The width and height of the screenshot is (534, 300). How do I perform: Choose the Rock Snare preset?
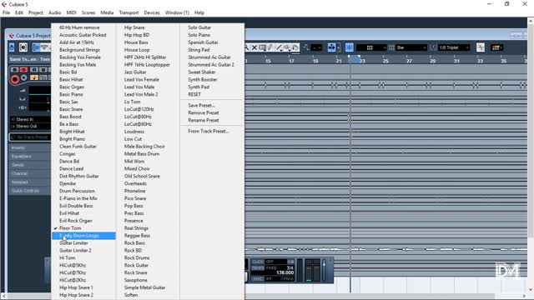pos(135,272)
